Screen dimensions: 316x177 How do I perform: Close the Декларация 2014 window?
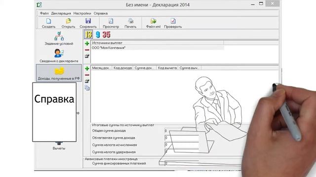[x=272, y=3]
